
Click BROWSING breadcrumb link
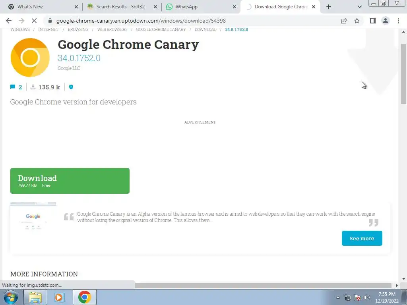click(x=78, y=29)
